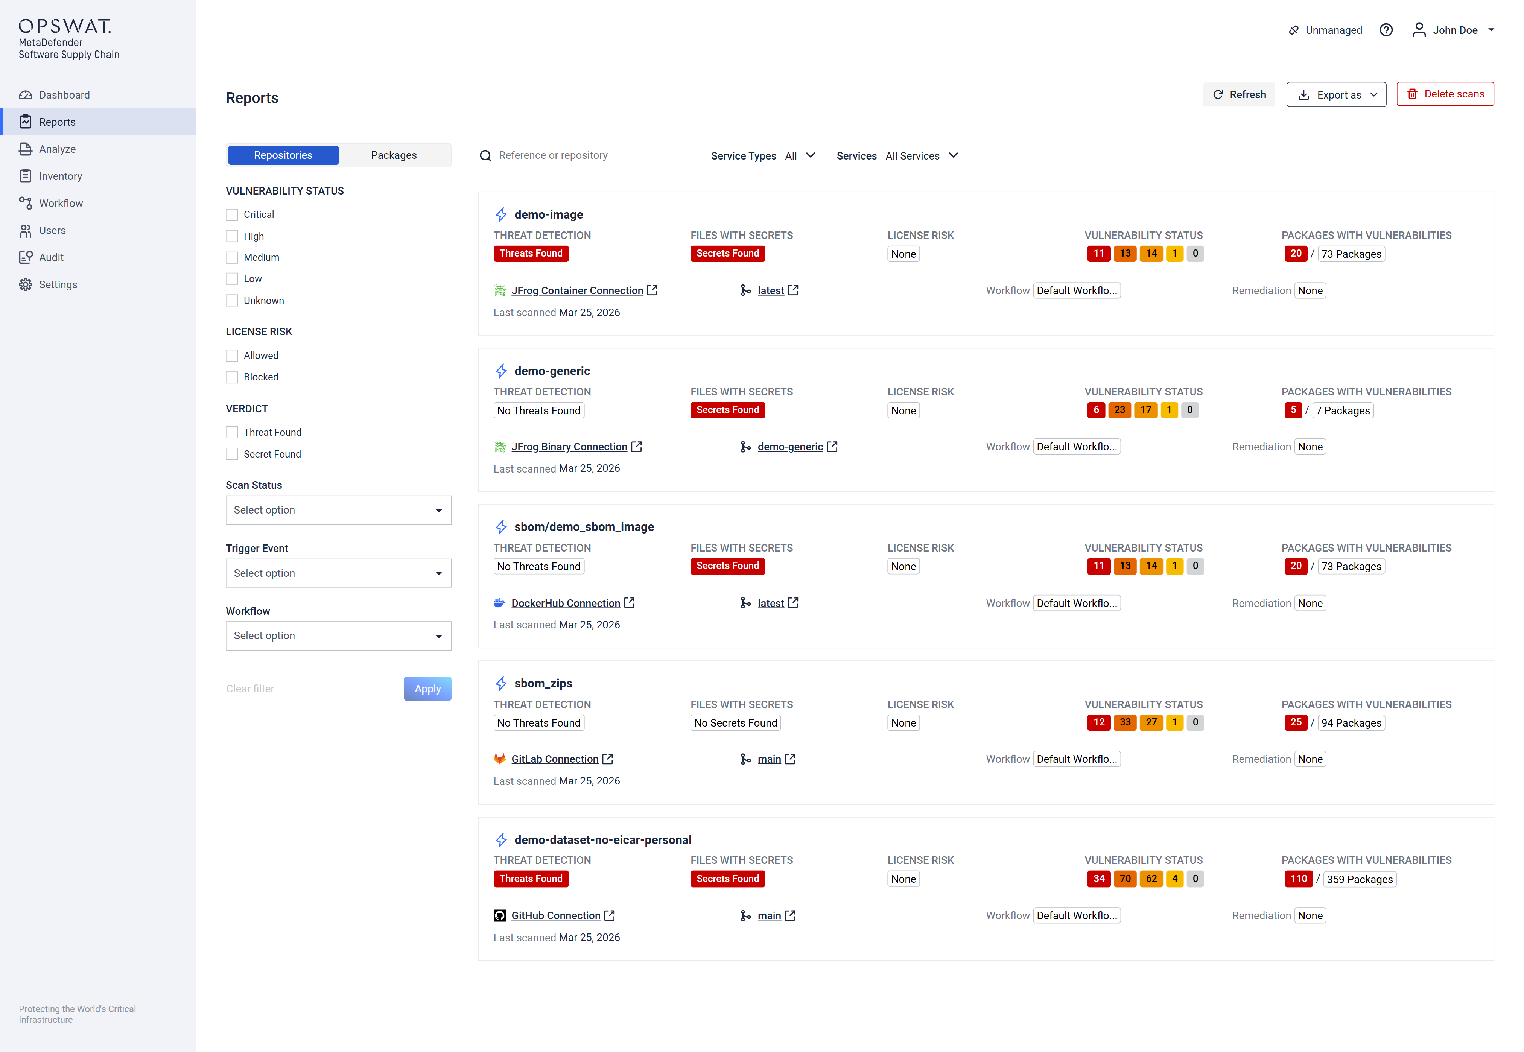The width and height of the screenshot is (1524, 1052).
Task: Expand the Scan Status select dropdown
Action: coord(338,510)
